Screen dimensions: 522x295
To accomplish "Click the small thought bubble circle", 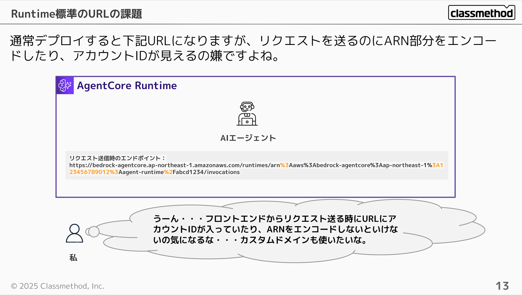I will click(94, 231).
